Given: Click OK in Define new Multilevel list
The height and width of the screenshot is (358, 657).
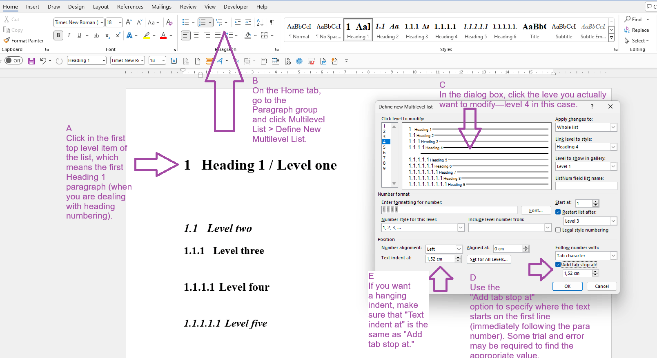Looking at the screenshot, I should pyautogui.click(x=568, y=286).
